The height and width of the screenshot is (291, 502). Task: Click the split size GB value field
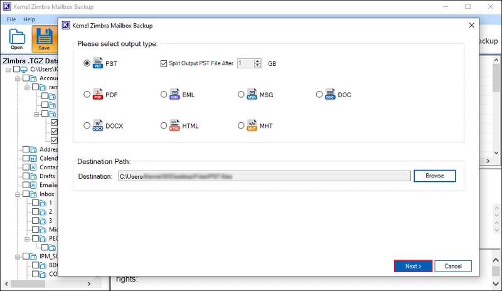pos(246,63)
